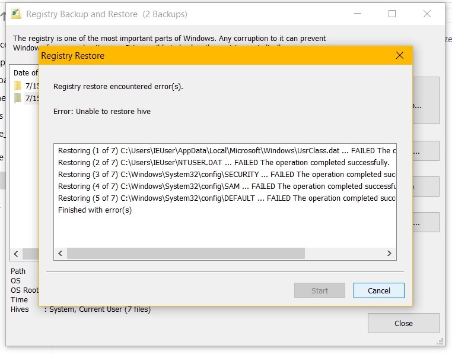Close the Registry Backup and Restore window with X
452x354 pixels.
coord(426,14)
